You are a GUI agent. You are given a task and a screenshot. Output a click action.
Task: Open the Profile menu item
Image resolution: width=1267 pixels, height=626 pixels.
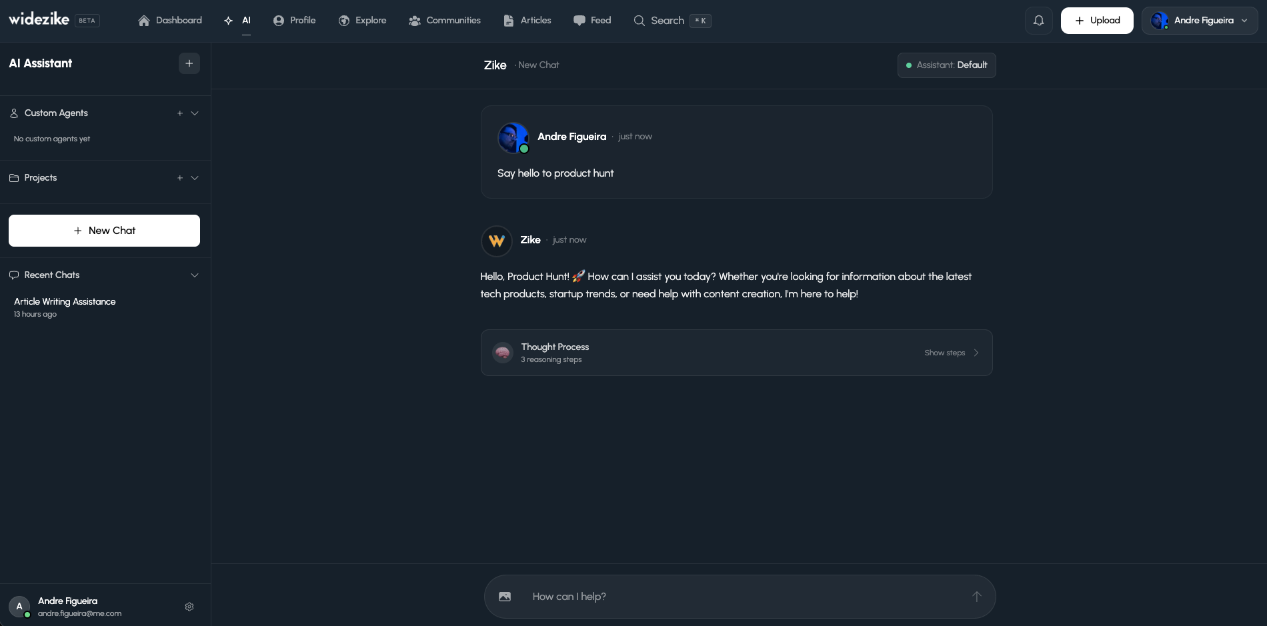tap(294, 20)
